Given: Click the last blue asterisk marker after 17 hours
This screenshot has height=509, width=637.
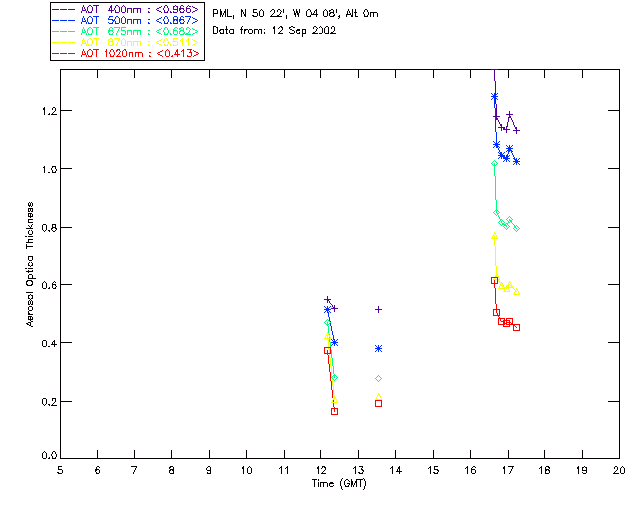Looking at the screenshot, I should (x=516, y=162).
